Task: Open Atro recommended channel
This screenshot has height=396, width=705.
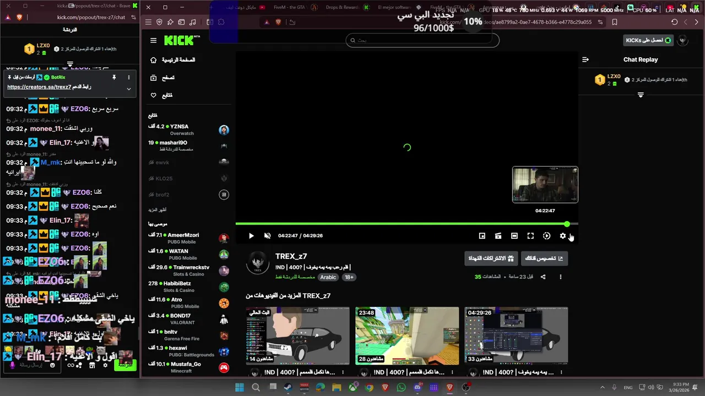Action: pyautogui.click(x=188, y=303)
